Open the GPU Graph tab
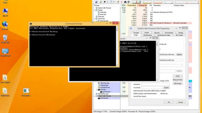The width and height of the screenshot is (202, 113). click(179, 35)
